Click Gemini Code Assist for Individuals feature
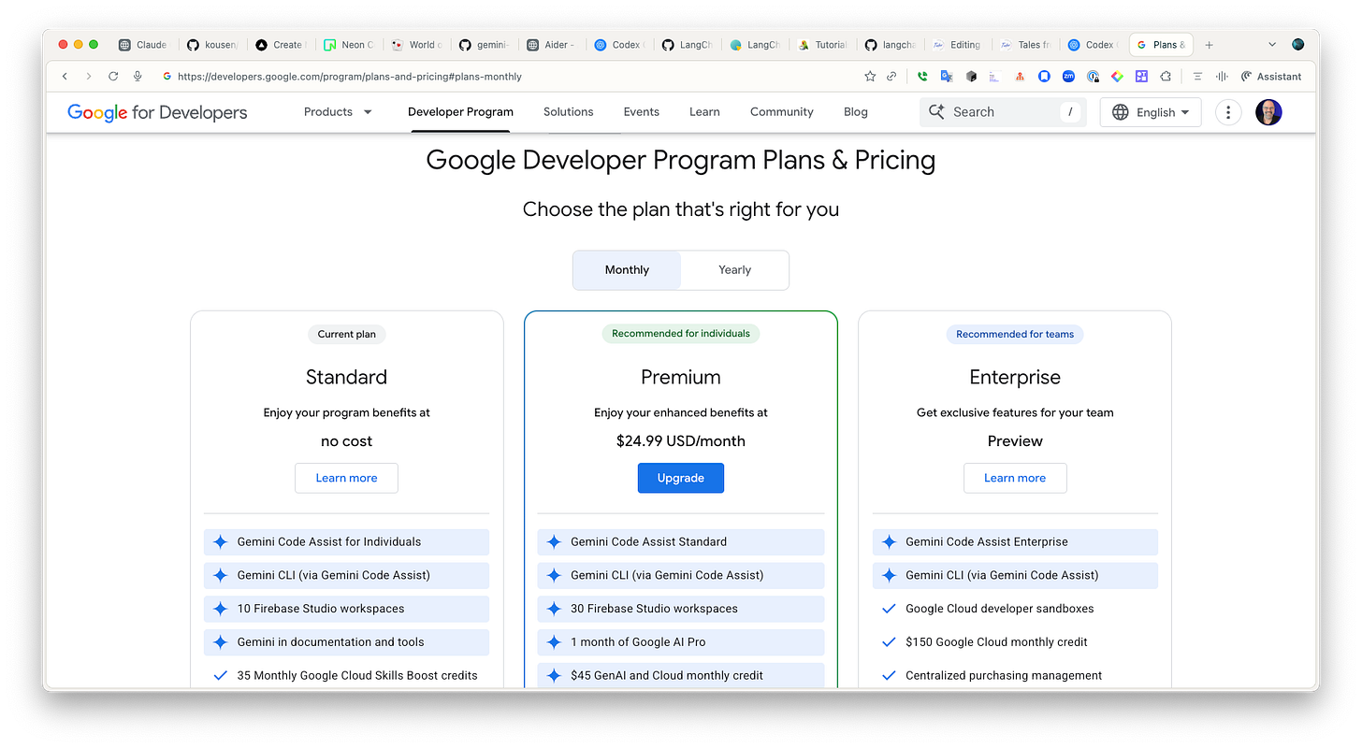The image size is (1362, 748). pyautogui.click(x=346, y=542)
